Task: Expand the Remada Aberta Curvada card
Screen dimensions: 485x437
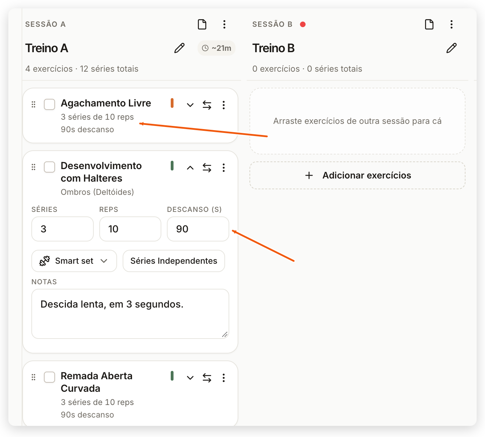Action: pyautogui.click(x=190, y=378)
